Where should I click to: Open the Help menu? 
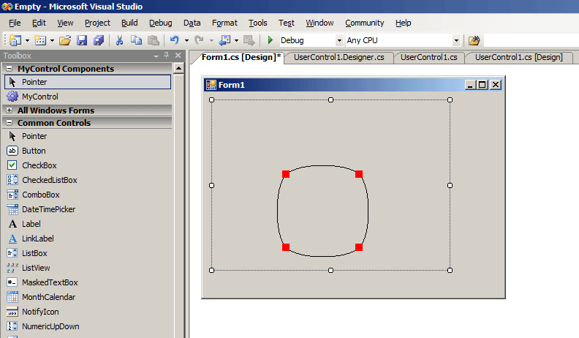404,23
